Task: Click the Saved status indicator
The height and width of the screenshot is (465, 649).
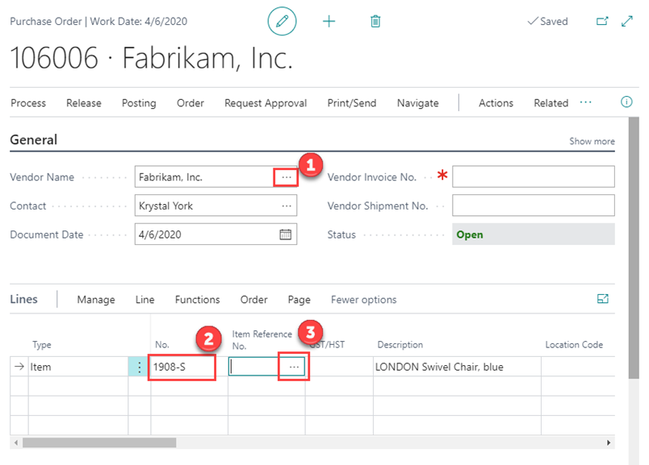Action: click(547, 21)
